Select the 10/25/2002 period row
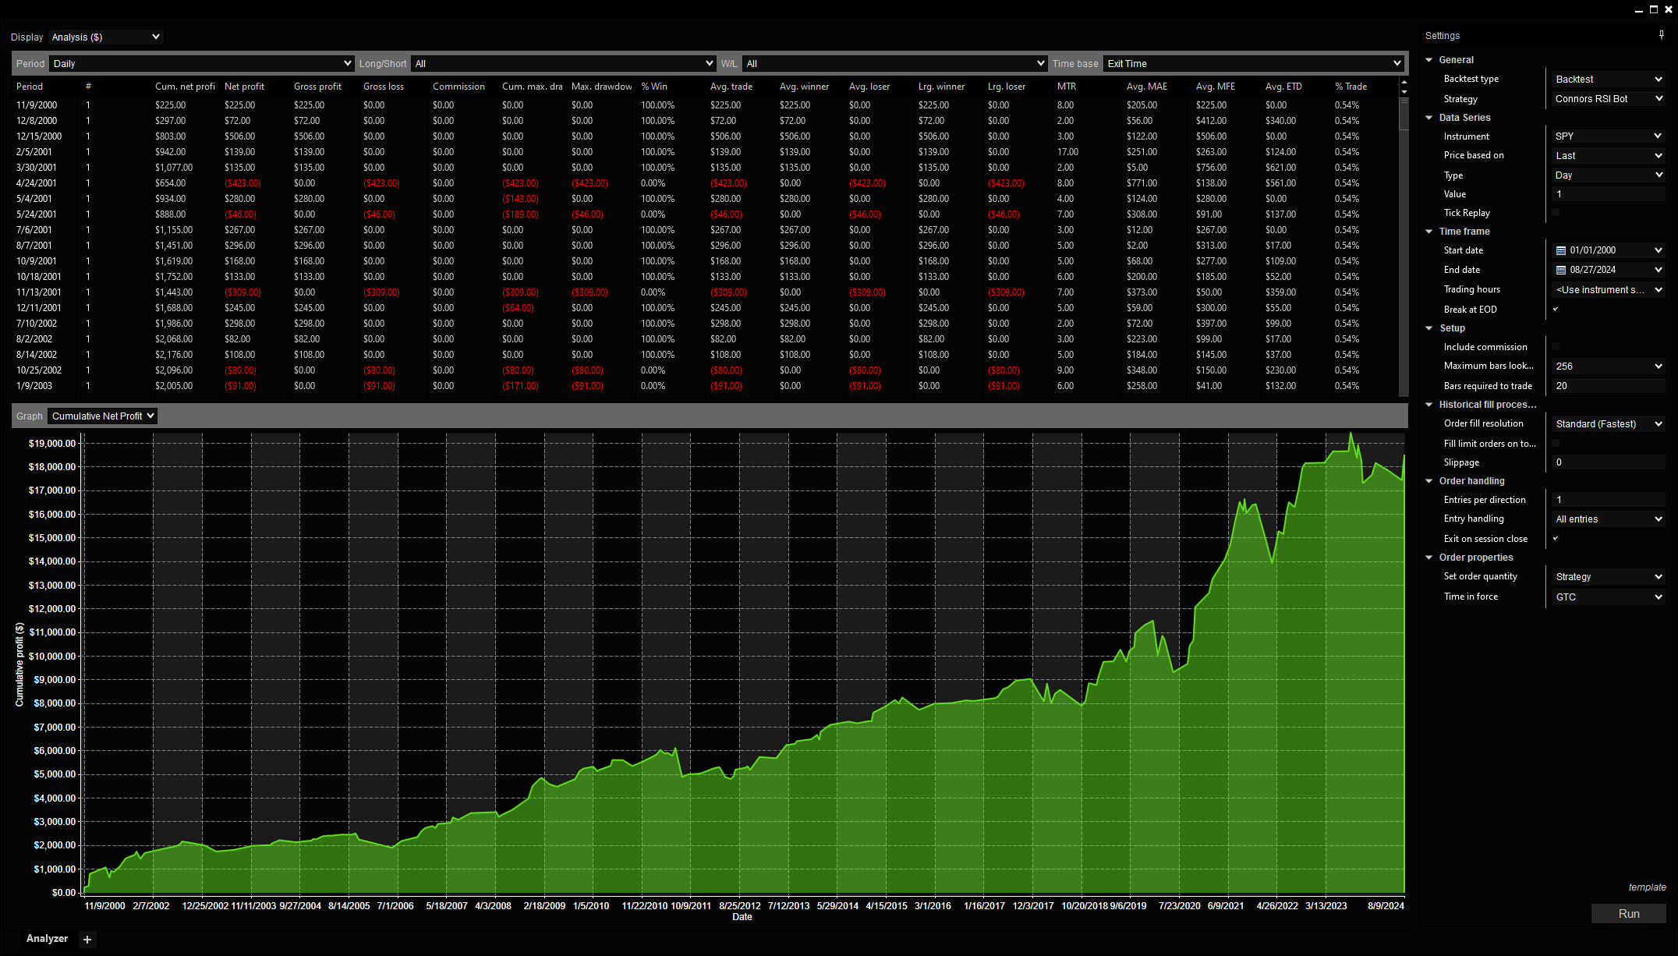 coord(706,370)
